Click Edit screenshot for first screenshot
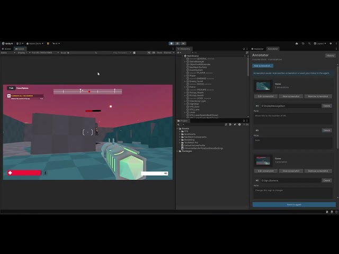The image size is (339, 254). (x=266, y=96)
